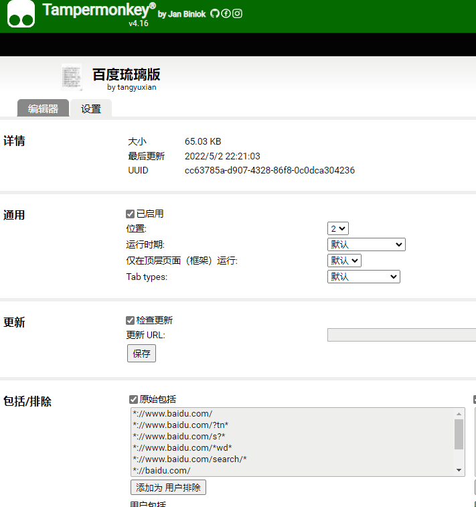Select the *://www.baidu.com/?tn* include entry
Image resolution: width=476 pixels, height=507 pixels.
click(181, 425)
